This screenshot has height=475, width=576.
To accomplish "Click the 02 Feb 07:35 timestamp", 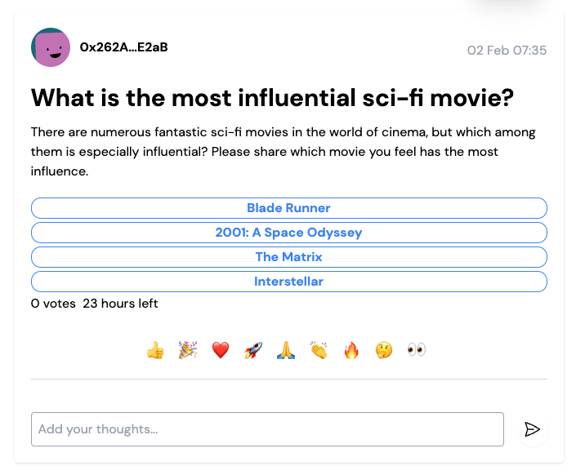I will tap(507, 51).
